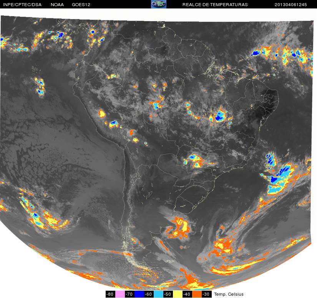
Task: Click the NOAA label in the header
Action: (x=57, y=5)
